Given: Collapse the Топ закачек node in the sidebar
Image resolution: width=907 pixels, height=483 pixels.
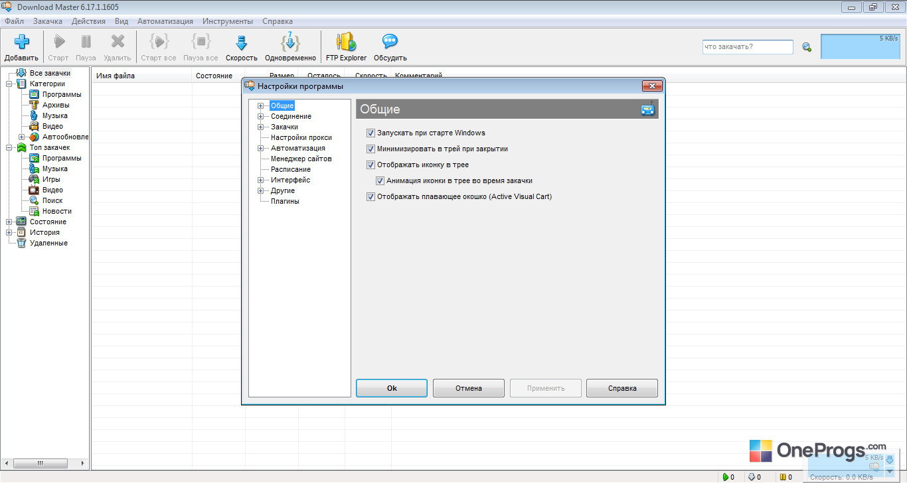Looking at the screenshot, I should tap(9, 147).
